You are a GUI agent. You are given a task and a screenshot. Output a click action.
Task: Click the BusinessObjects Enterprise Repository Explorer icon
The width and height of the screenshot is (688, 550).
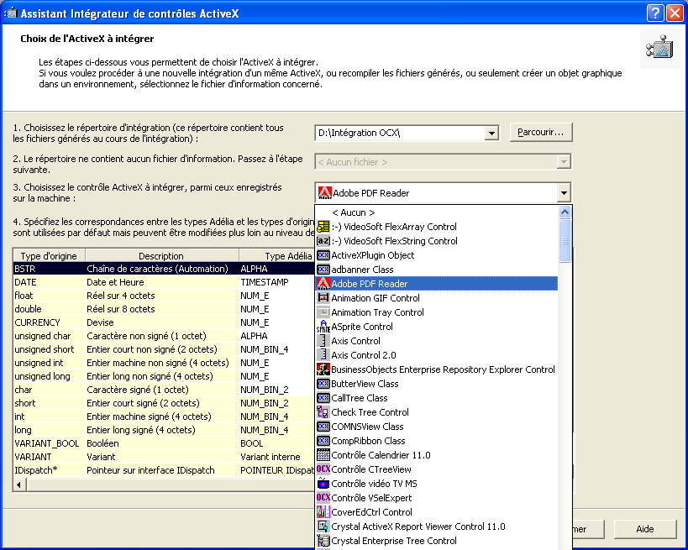[323, 369]
